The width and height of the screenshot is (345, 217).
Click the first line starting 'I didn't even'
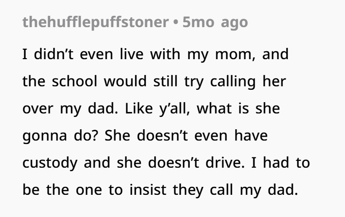[155, 54]
